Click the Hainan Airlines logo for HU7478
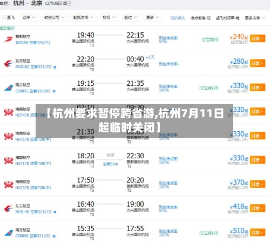Viewport: 270px width, 243px height. pos(9,112)
